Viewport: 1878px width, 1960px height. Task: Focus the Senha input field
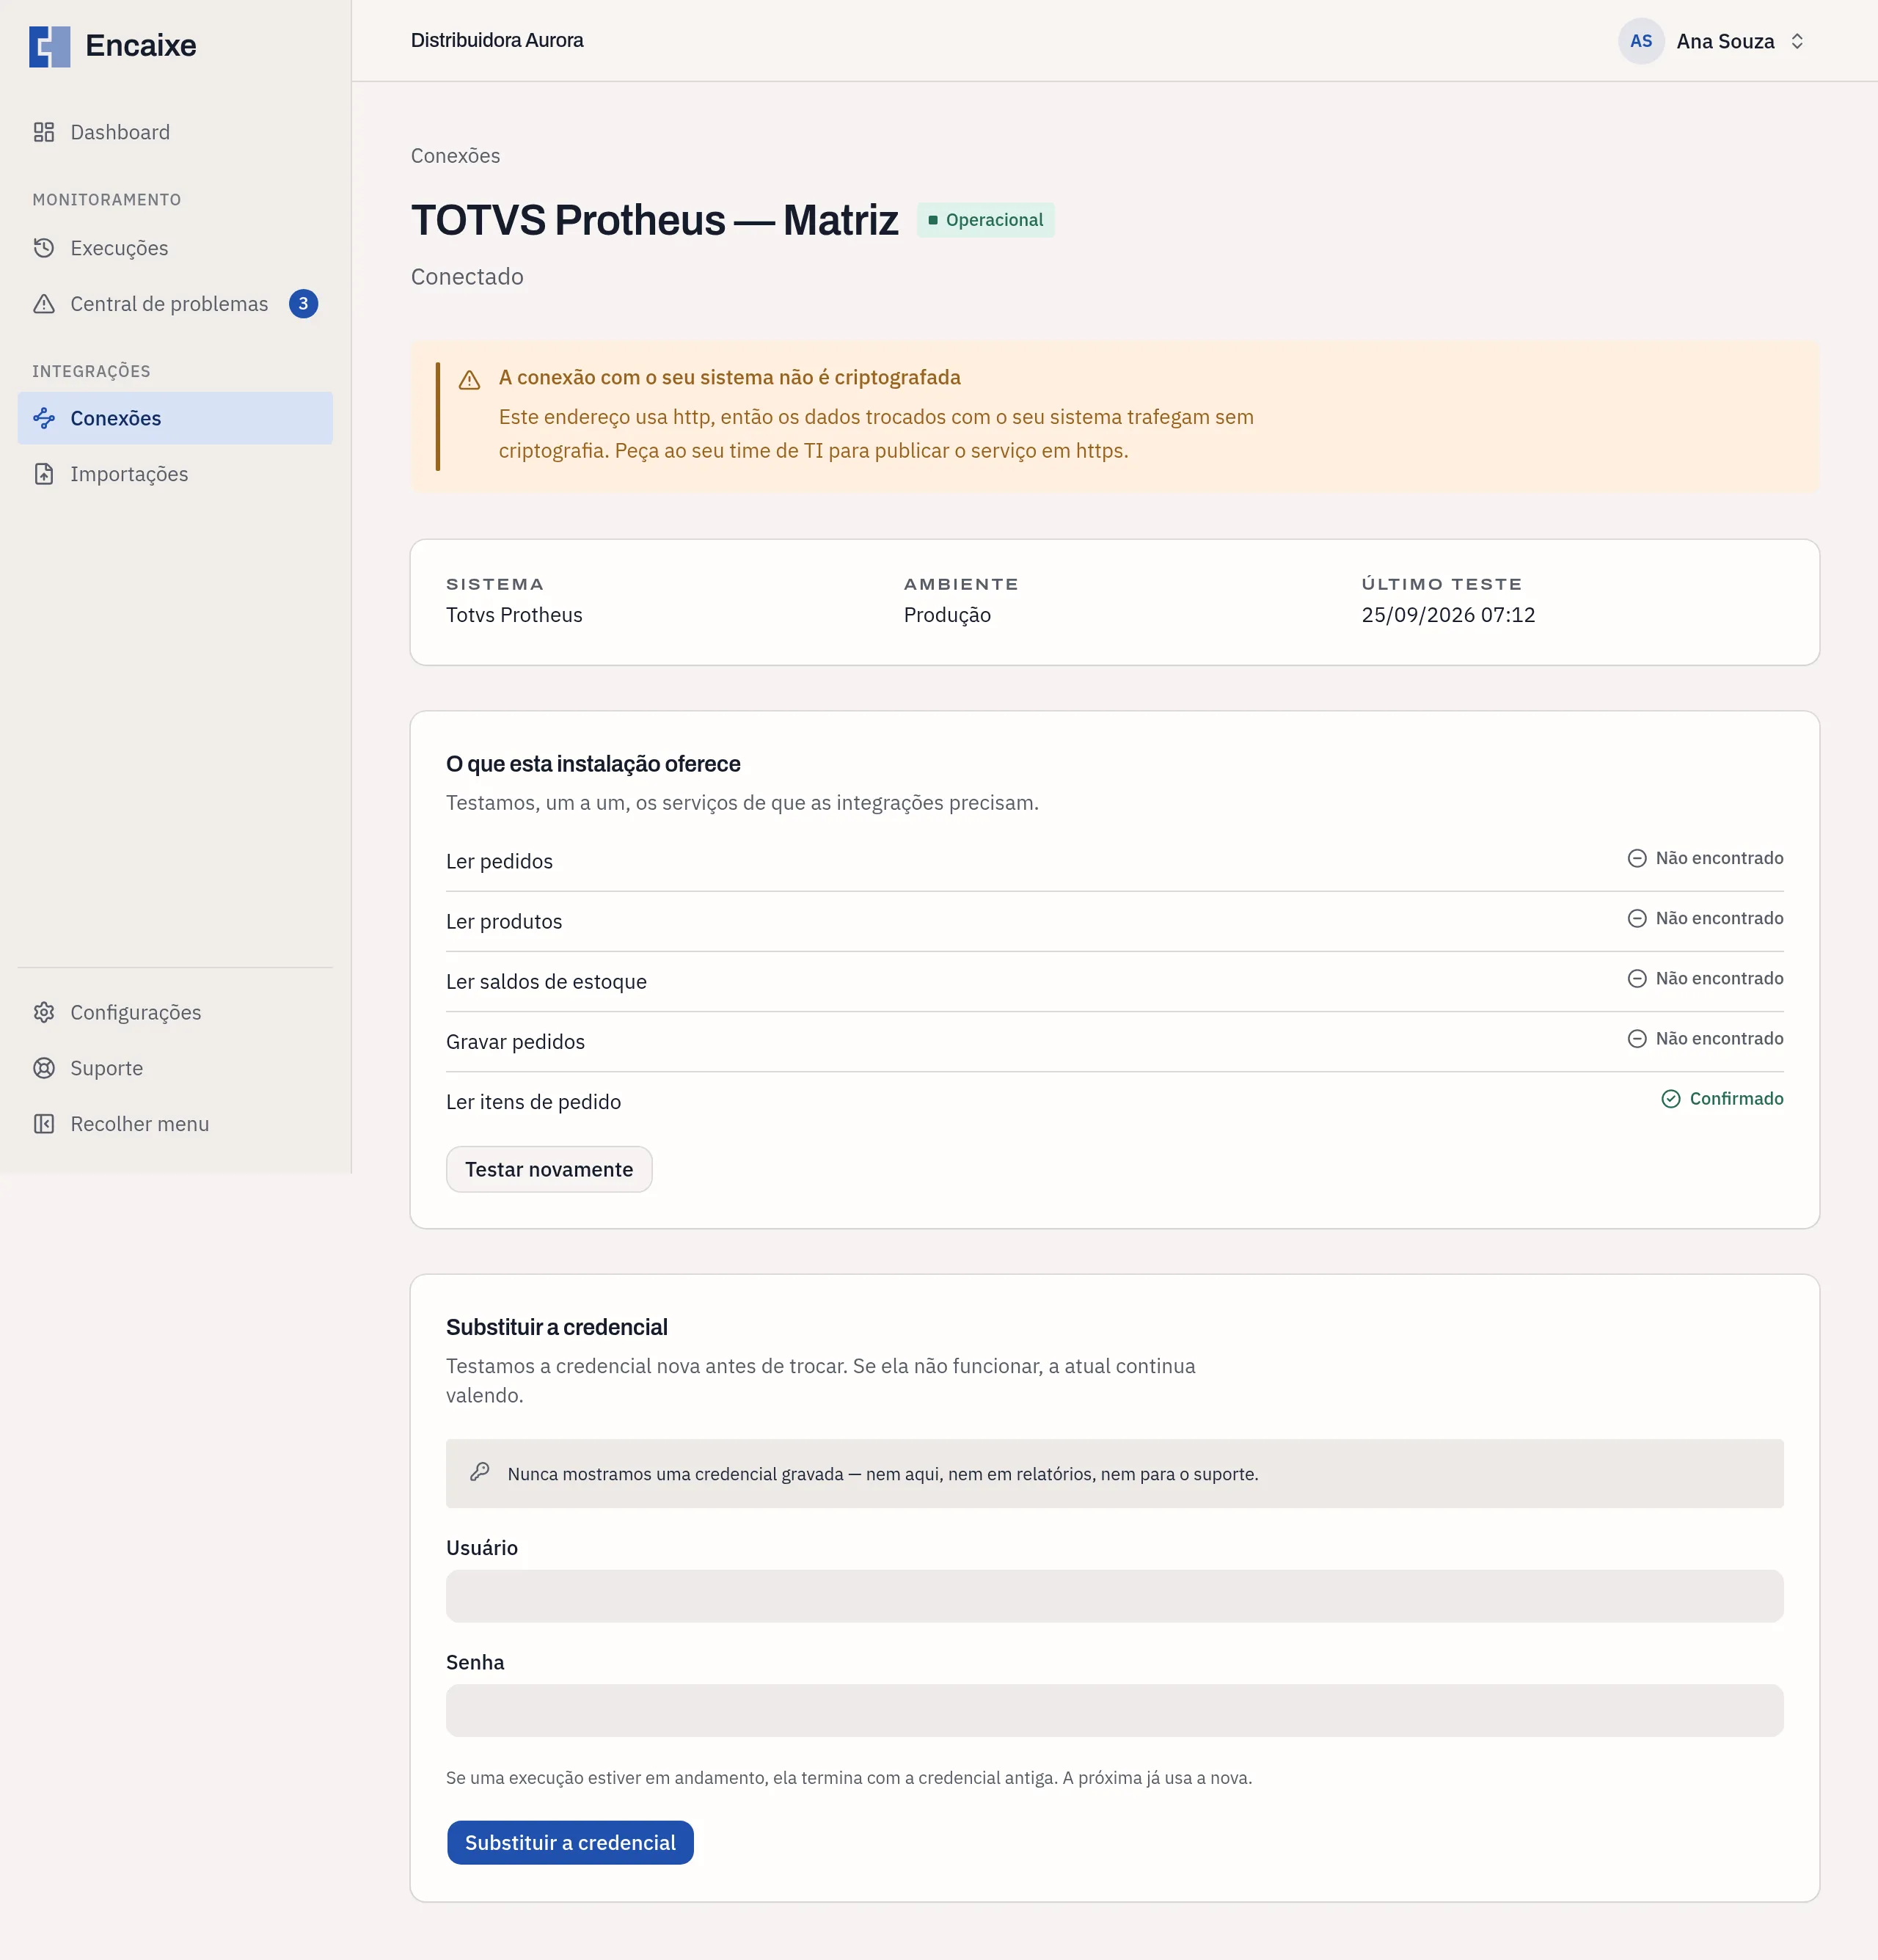[1114, 1710]
